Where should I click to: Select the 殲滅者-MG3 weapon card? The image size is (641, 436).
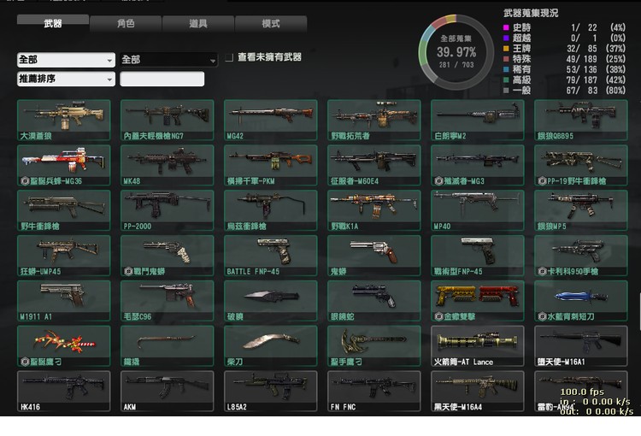(478, 165)
